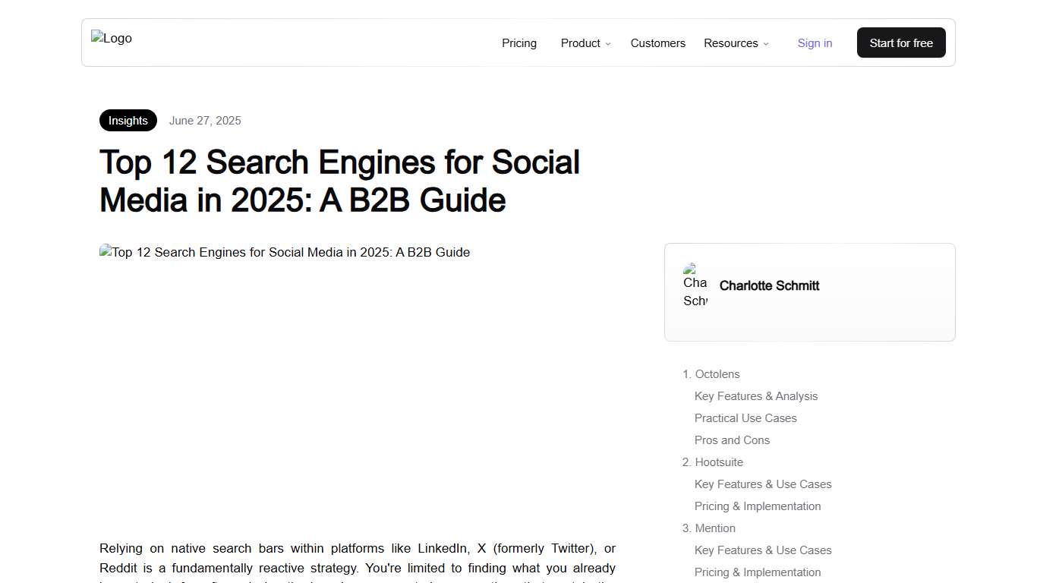Jump to Key Features & Analysis section
Viewport: 1037px width, 583px height.
756,395
